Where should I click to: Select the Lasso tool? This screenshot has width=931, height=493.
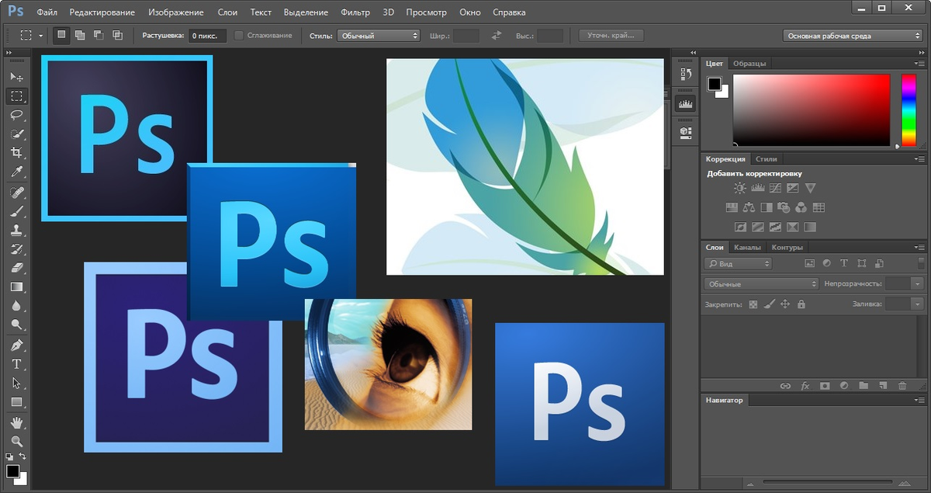click(16, 115)
